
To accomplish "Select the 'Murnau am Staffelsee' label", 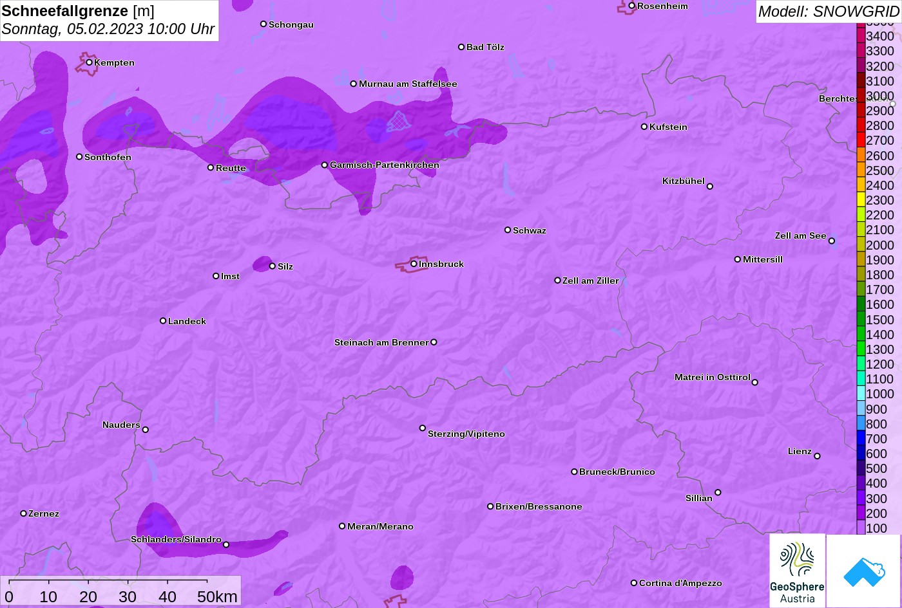I will tap(408, 84).
